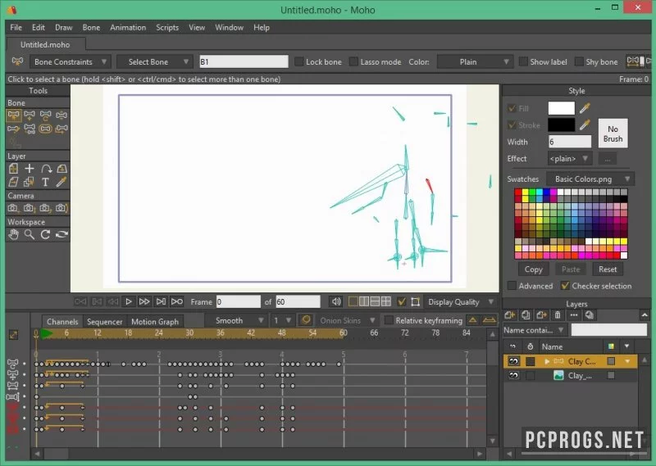This screenshot has height=466, width=656.
Task: Click the Moho app logo icon
Action: pyautogui.click(x=11, y=10)
